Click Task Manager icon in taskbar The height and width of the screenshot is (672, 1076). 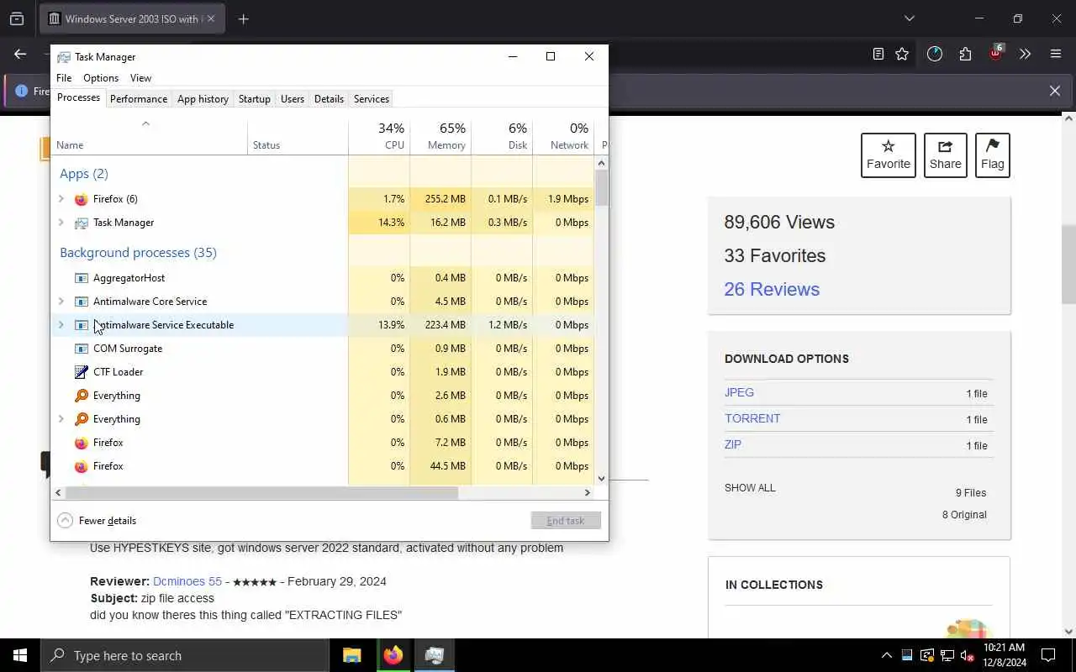point(434,655)
